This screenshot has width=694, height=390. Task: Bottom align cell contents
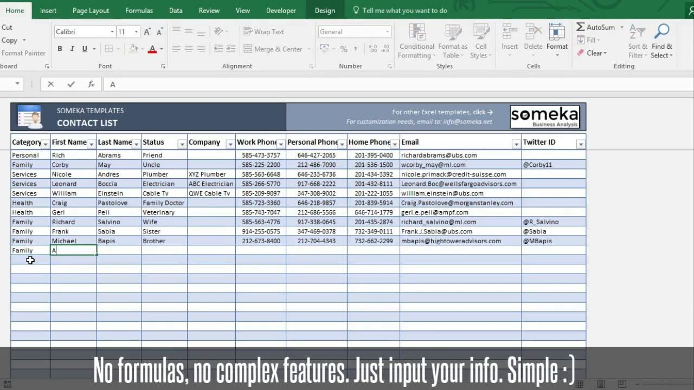201,31
